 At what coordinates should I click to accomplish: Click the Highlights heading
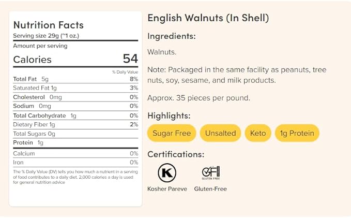point(169,115)
